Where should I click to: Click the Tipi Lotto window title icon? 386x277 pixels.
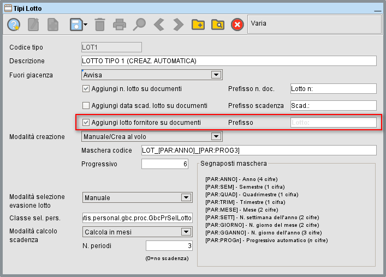pyautogui.click(x=8, y=8)
